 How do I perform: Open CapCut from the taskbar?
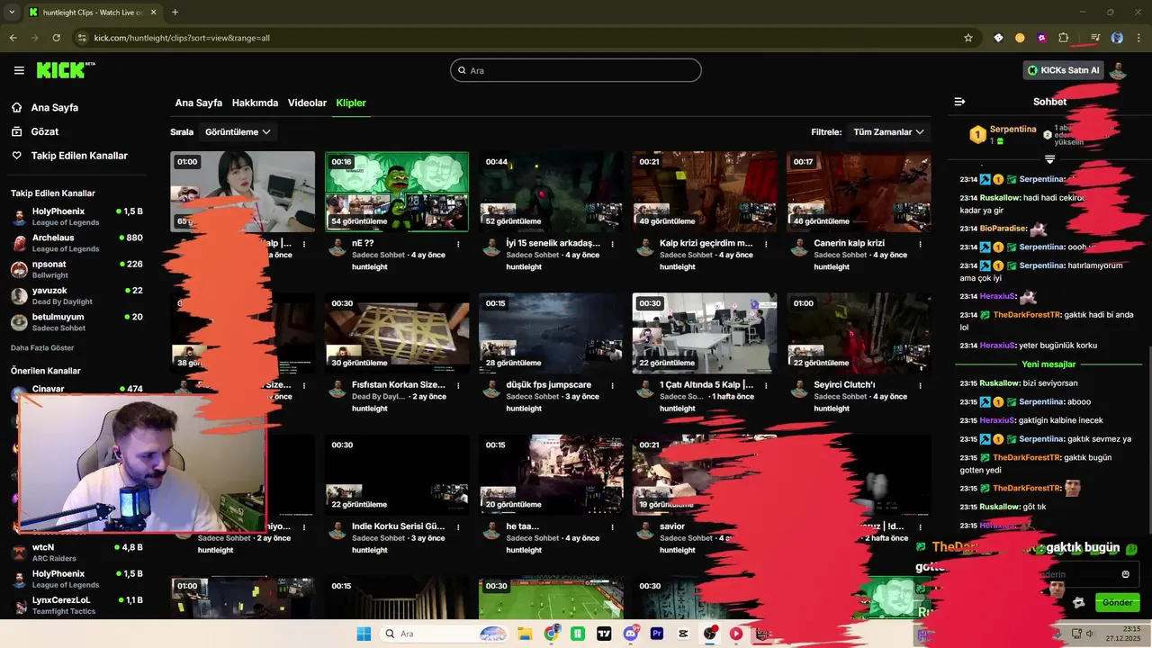pos(683,634)
